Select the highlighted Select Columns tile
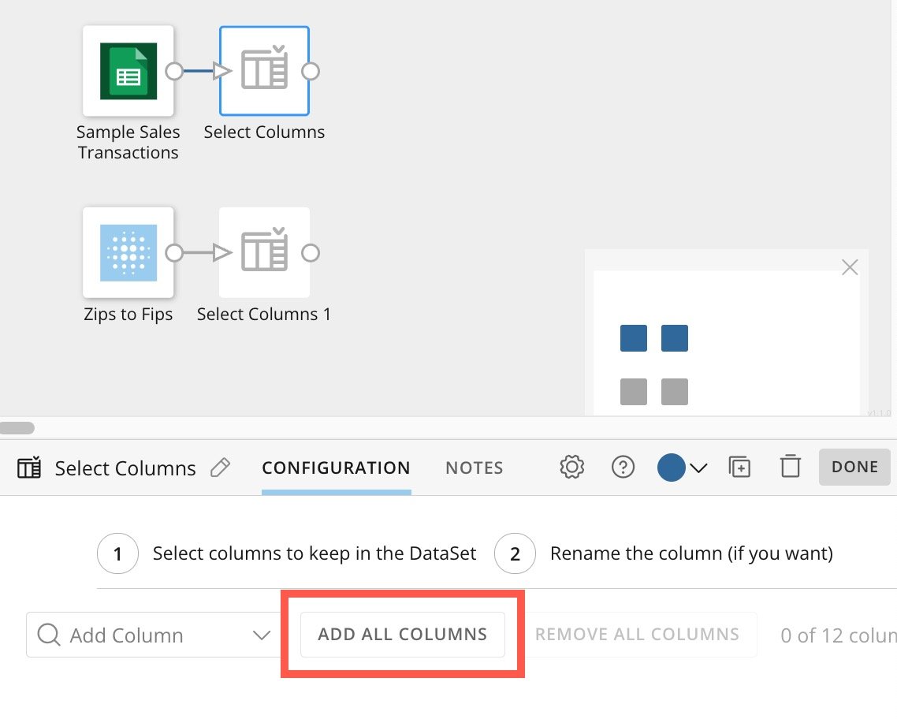 coord(264,71)
